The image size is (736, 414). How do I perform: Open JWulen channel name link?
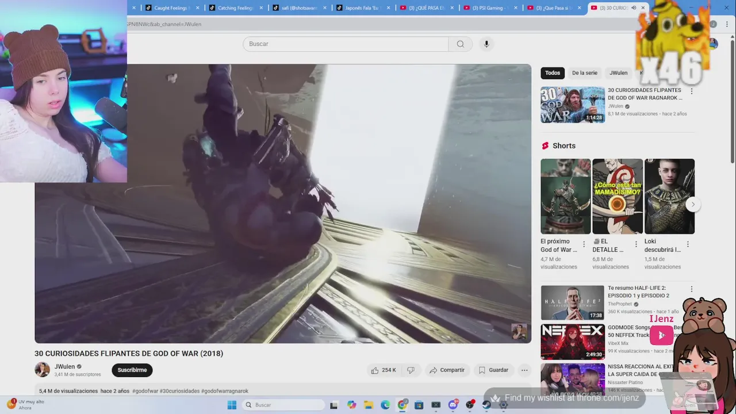point(64,367)
